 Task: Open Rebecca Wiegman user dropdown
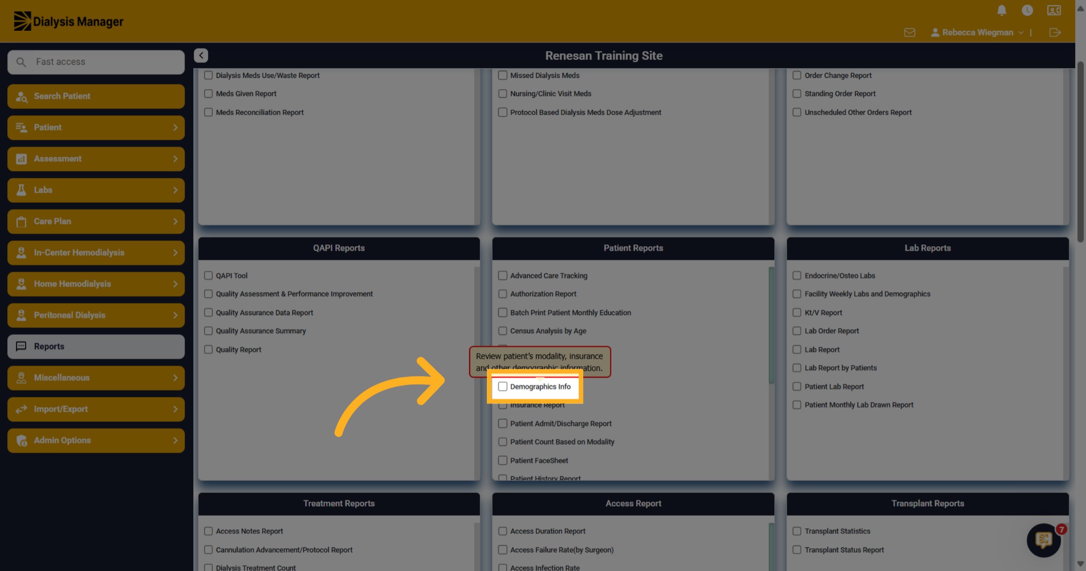(977, 33)
